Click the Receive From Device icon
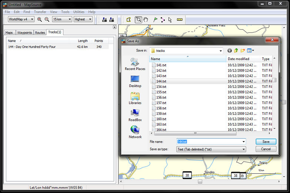This screenshot has height=193, width=290. pos(111,20)
